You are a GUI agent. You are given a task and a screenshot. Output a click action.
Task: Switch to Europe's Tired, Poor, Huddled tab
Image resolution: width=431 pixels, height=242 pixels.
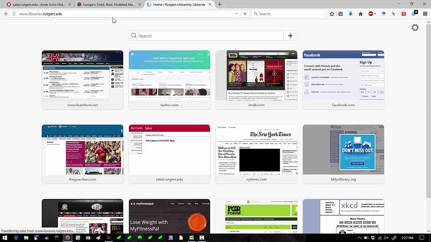pyautogui.click(x=109, y=5)
